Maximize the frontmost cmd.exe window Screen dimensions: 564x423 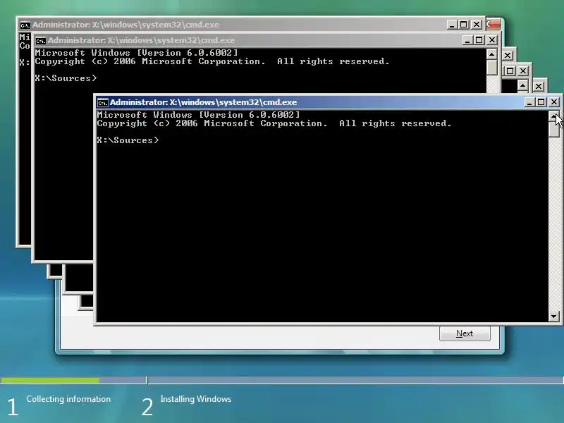click(541, 102)
